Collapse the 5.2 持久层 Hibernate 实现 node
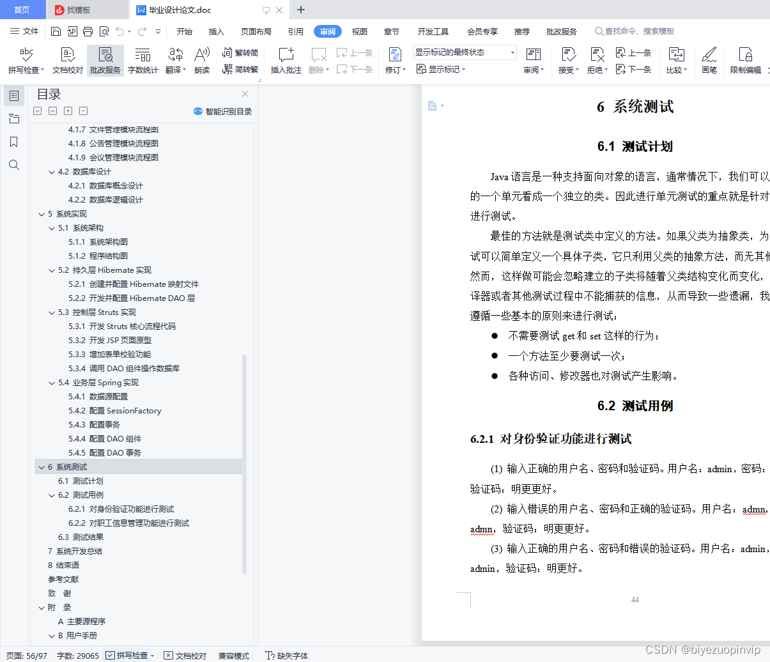 pyautogui.click(x=52, y=270)
